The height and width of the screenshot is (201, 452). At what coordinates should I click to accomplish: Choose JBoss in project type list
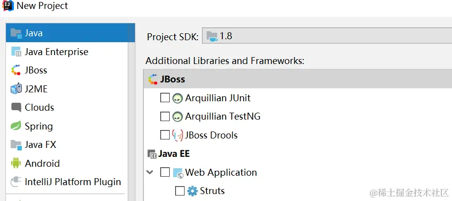(x=67, y=70)
